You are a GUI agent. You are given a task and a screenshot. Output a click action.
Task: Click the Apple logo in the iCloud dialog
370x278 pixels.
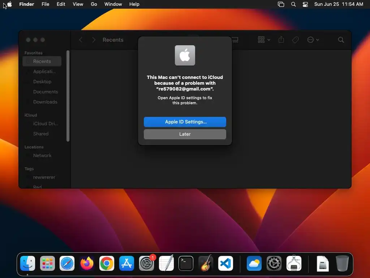[x=185, y=55]
